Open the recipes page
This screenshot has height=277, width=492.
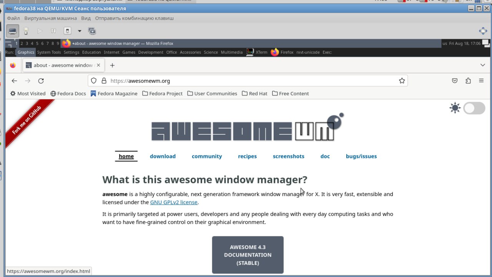point(247,156)
